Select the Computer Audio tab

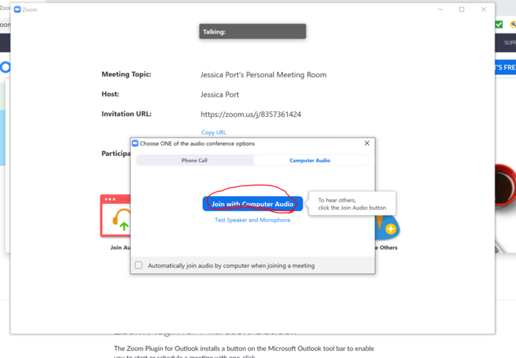click(310, 161)
